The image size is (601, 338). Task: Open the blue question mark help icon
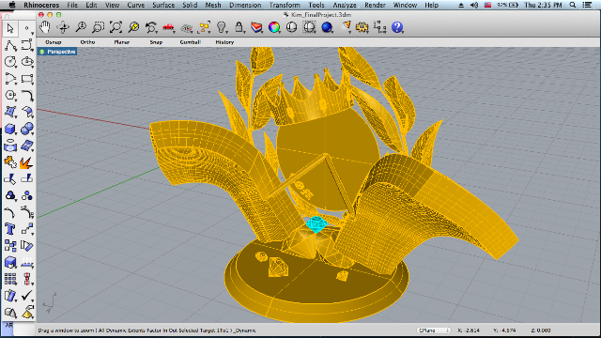tap(397, 27)
